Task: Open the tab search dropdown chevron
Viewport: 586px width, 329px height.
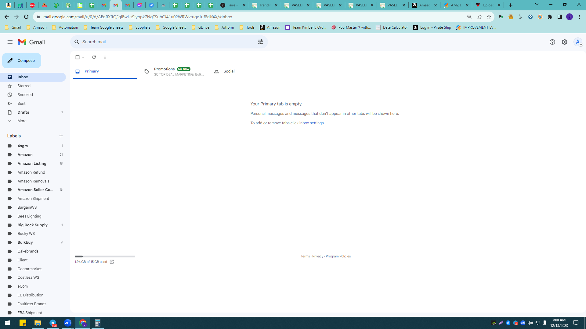Action: pos(537,5)
